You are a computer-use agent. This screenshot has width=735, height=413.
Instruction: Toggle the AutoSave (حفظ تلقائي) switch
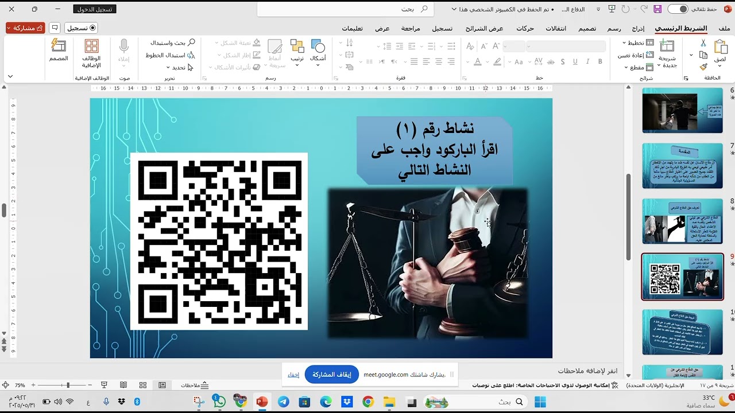[678, 9]
